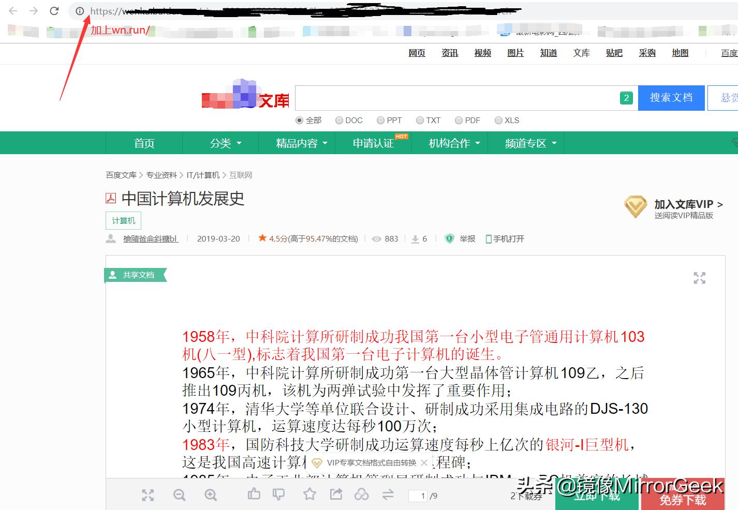This screenshot has height=510, width=738.
Task: Open the share icon in bottom toolbar
Action: coord(336,495)
